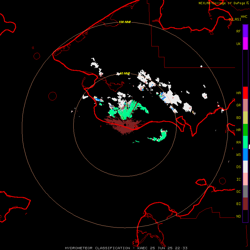Click the BI brown legend swatch
Viewport: 250px width, 250px height.
coord(245,204)
